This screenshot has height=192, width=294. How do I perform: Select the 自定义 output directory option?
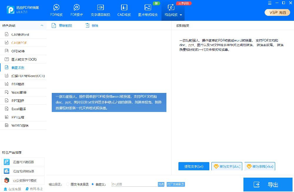tap(93, 184)
